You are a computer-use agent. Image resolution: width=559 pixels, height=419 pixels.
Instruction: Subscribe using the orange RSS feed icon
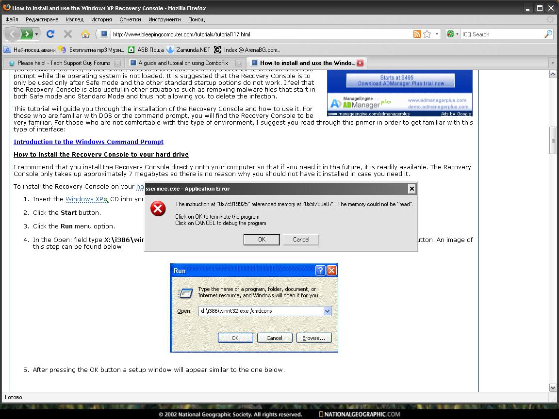coord(417,34)
